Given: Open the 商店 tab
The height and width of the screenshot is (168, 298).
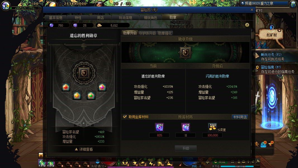Looking at the screenshot, I should pyautogui.click(x=100, y=18).
